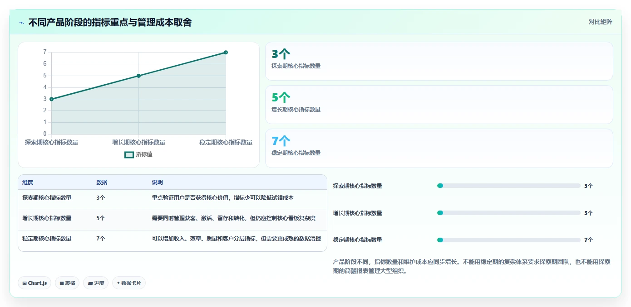631x307 pixels.
Task: Select the 3个 探索期 data card
Action: point(439,61)
